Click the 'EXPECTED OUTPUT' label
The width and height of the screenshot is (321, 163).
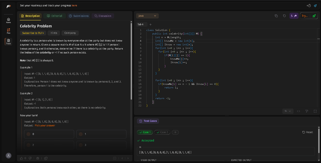[241, 160]
